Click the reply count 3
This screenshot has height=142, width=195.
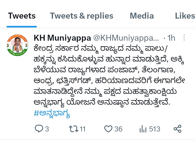click(47, 129)
